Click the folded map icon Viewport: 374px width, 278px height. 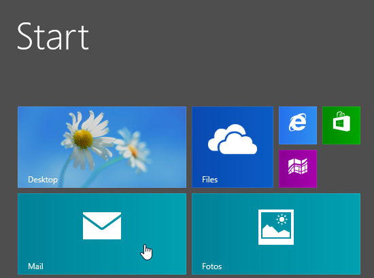(x=298, y=166)
